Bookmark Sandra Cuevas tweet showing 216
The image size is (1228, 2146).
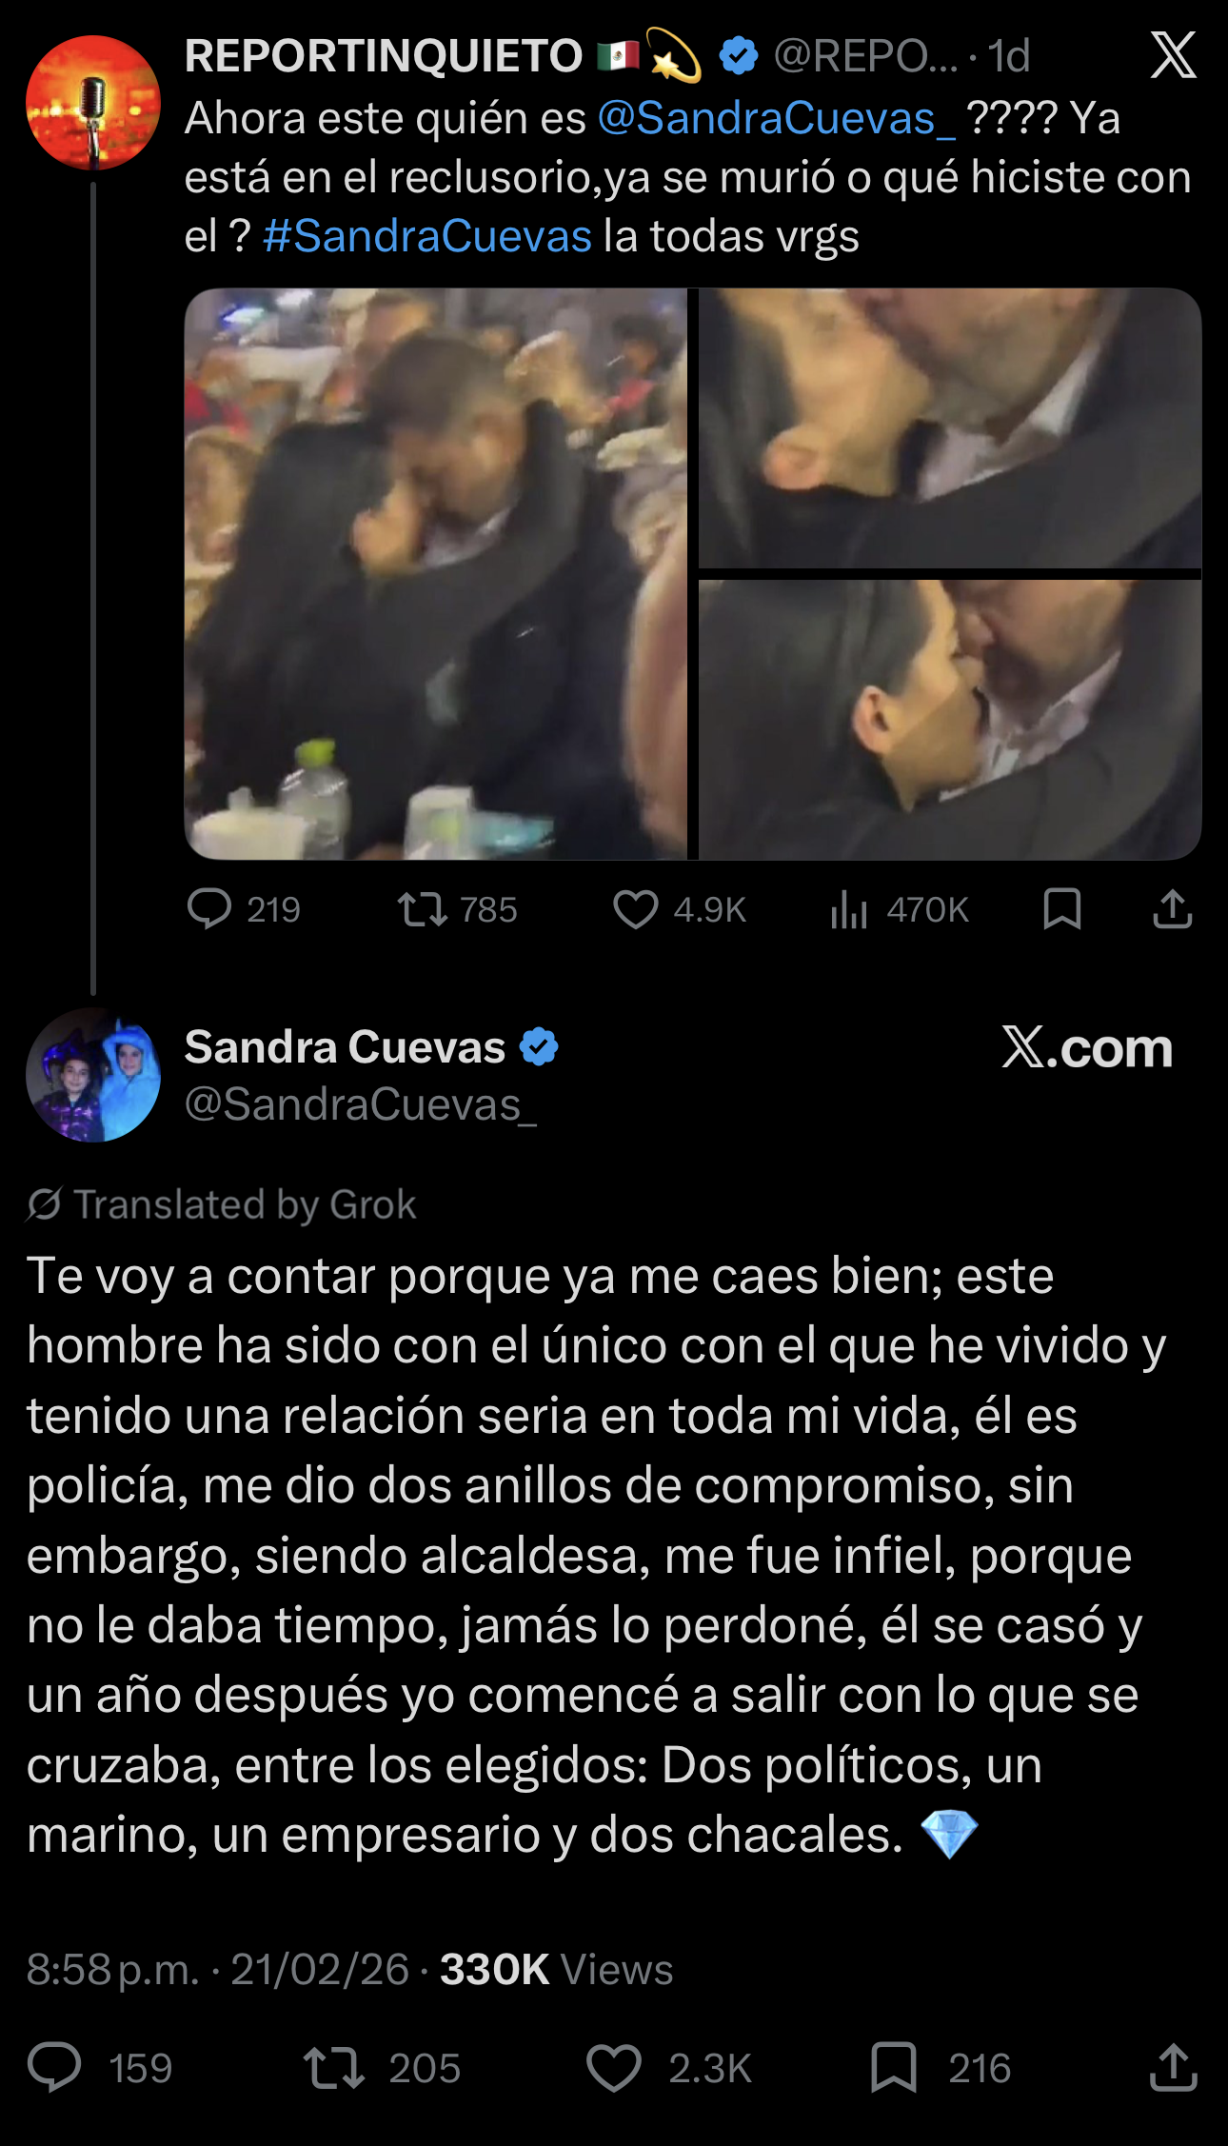[x=893, y=2068]
